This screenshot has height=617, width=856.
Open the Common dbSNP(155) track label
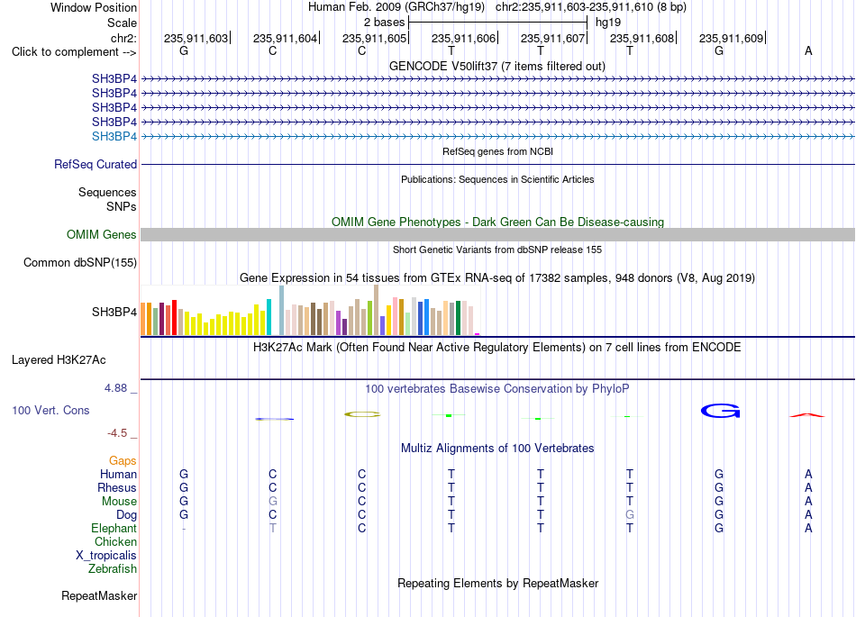pos(80,262)
